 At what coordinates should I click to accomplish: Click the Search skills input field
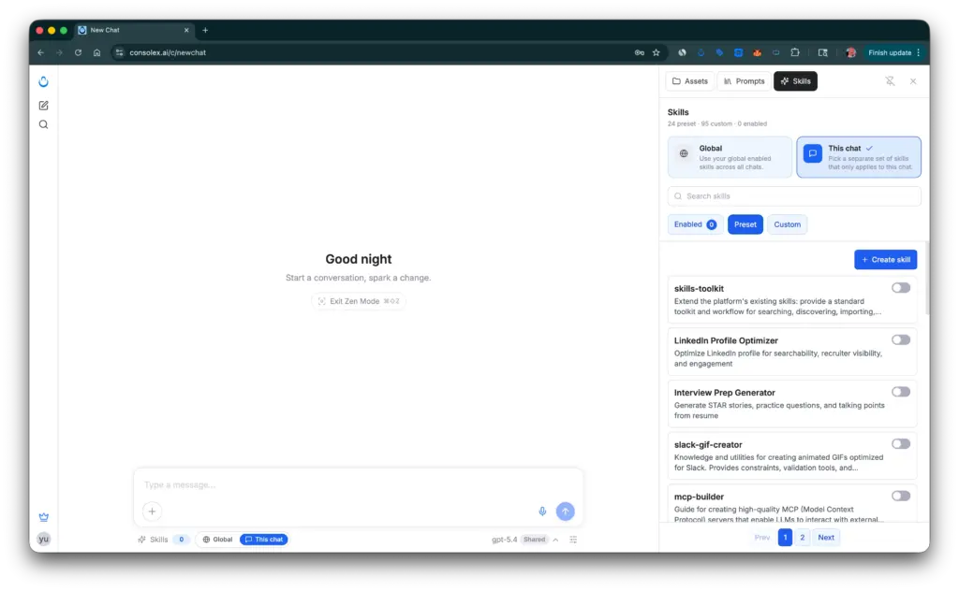[794, 196]
